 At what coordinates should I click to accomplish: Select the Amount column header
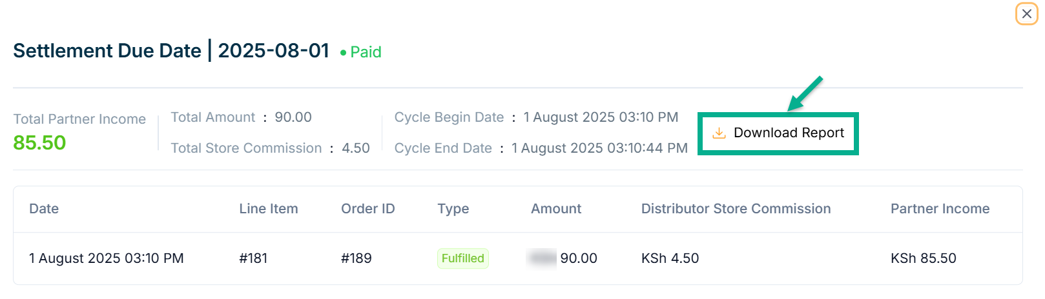pyautogui.click(x=555, y=209)
